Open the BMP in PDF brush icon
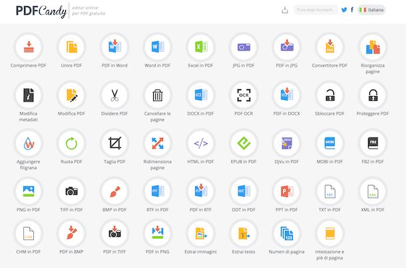 click(x=114, y=191)
